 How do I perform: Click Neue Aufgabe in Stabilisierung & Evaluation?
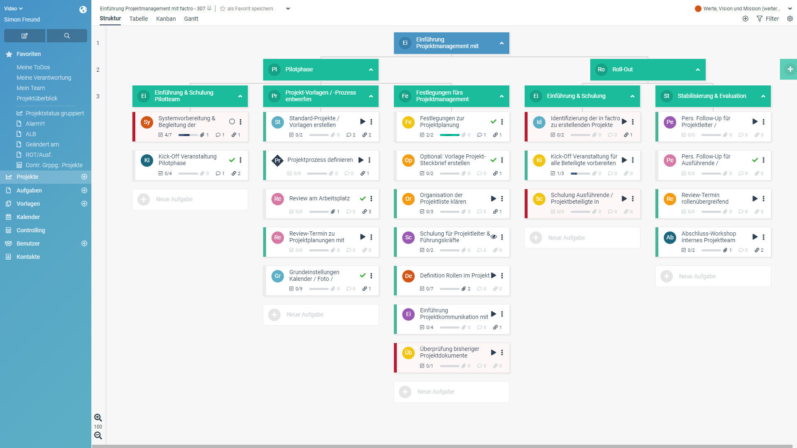click(x=697, y=276)
